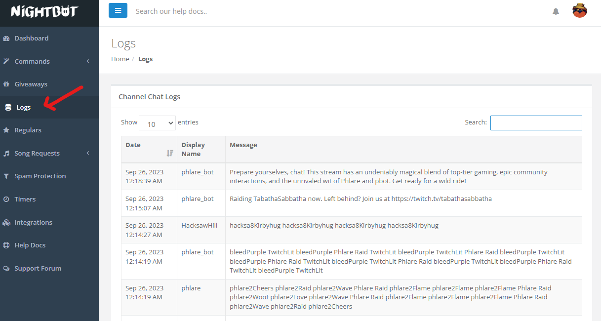Click the Raiding TabathaSabbatha message
Image resolution: width=601 pixels, height=321 pixels.
pyautogui.click(x=361, y=199)
